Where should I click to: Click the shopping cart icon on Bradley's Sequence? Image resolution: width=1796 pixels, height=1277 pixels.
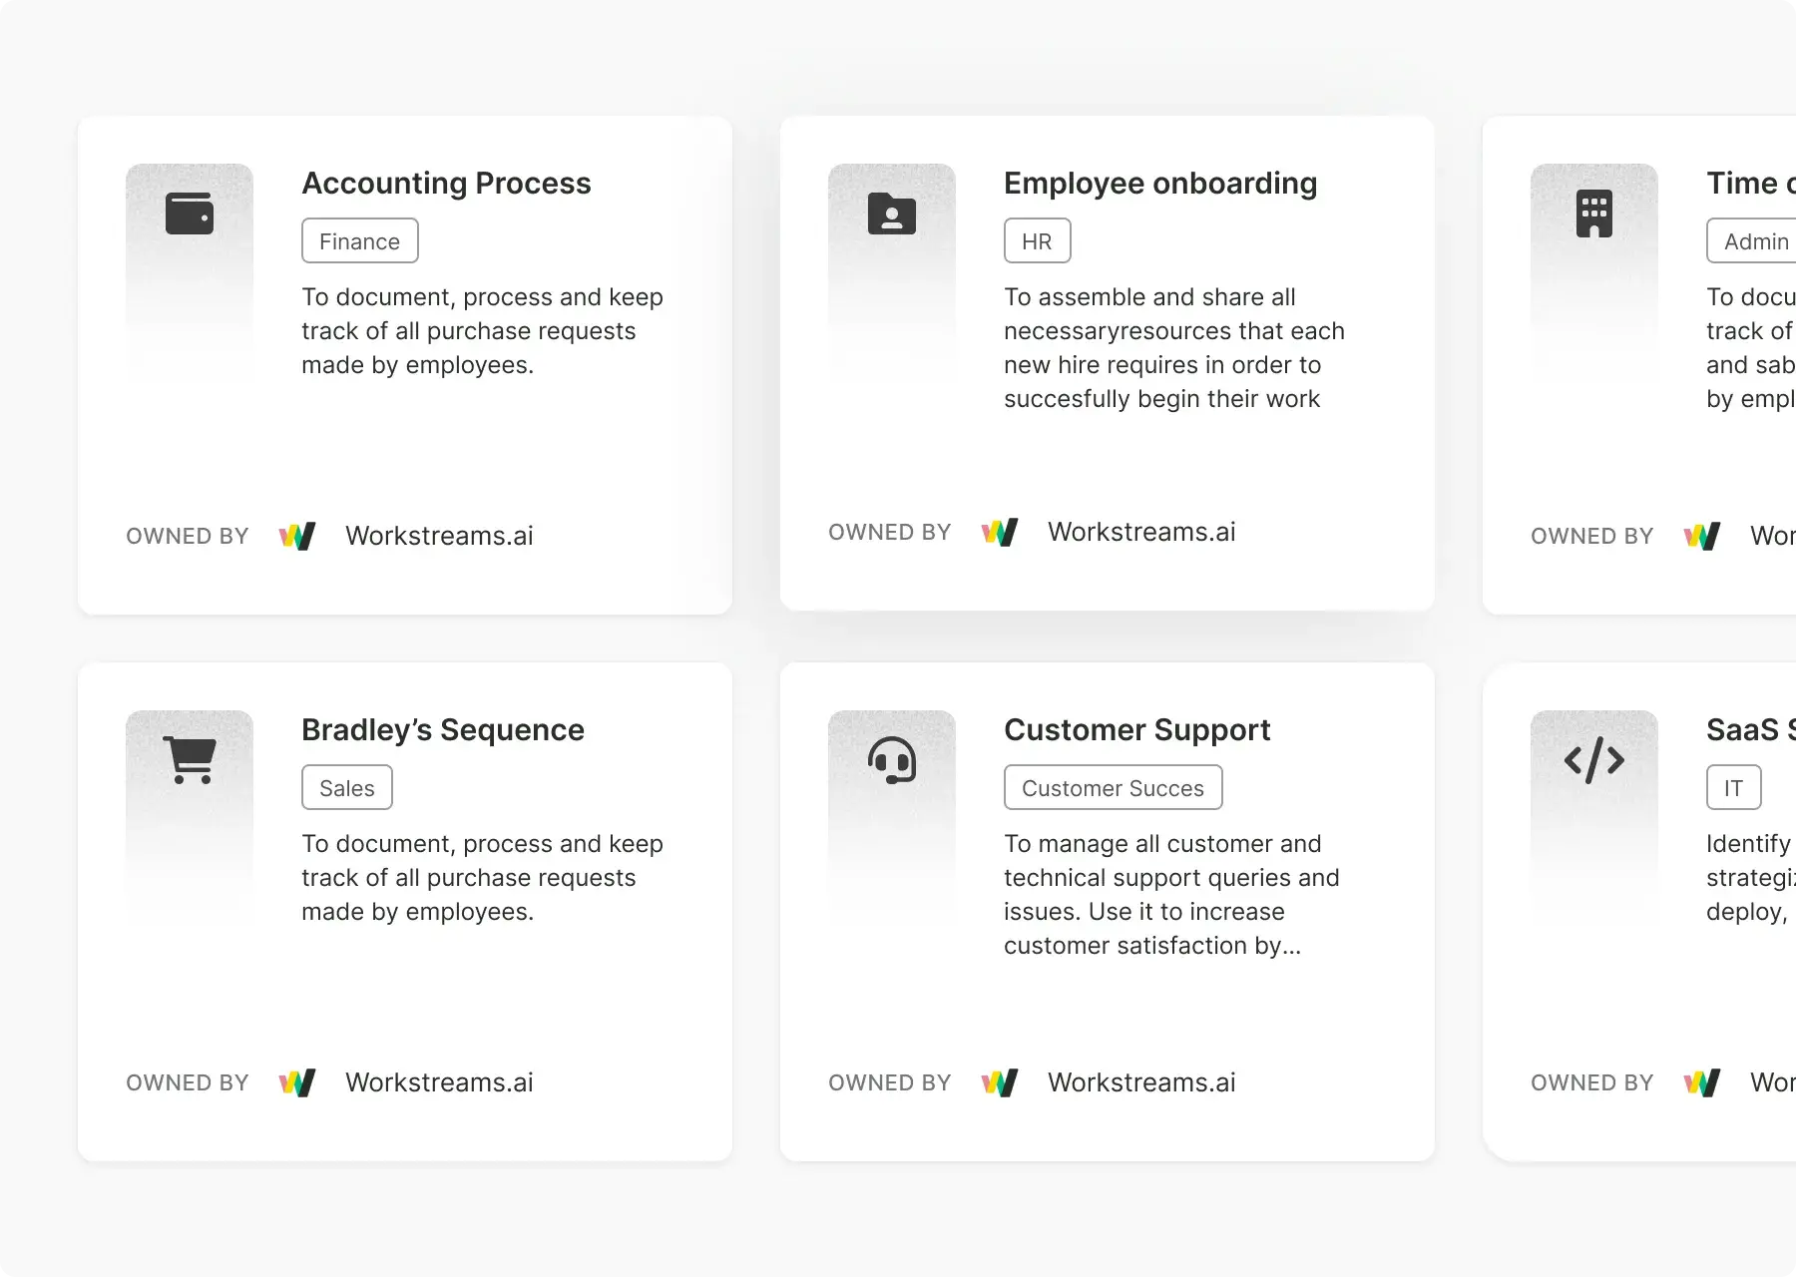tap(190, 760)
